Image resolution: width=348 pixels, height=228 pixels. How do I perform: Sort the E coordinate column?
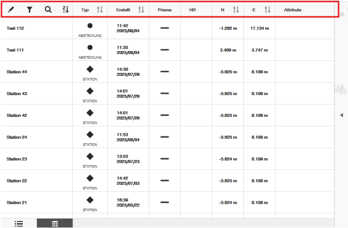tap(268, 9)
